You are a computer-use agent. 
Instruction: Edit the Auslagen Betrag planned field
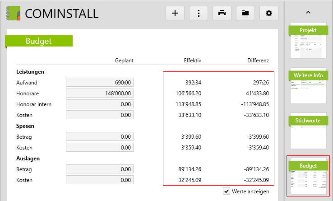(100, 169)
